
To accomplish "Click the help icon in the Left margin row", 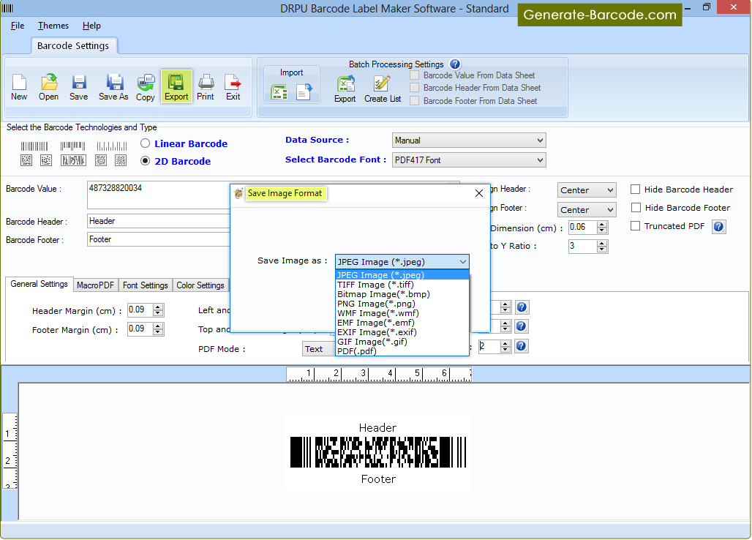I will 522,307.
